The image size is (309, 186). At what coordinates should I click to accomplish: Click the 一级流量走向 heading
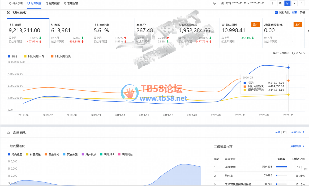tap(16, 146)
